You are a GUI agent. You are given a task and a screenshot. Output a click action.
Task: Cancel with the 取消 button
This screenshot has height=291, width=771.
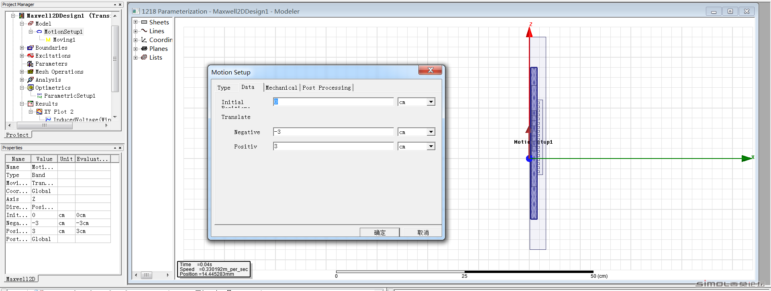[x=422, y=233]
